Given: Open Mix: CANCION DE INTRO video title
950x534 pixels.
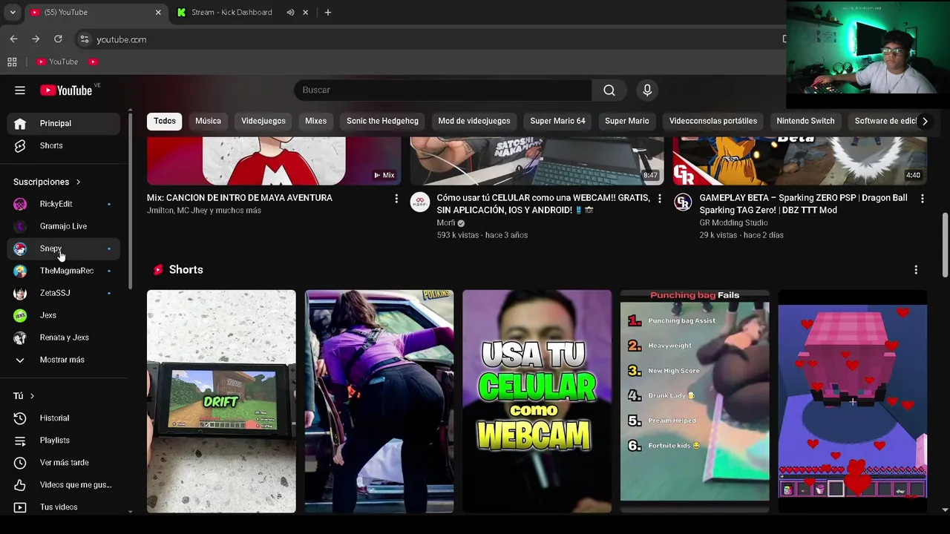Looking at the screenshot, I should (240, 198).
